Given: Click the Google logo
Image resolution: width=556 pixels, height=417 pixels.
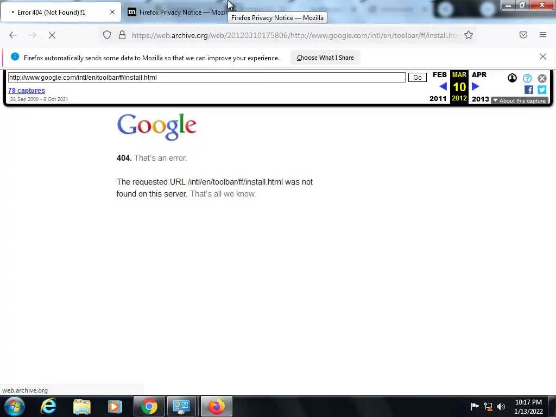Looking at the screenshot, I should 156,127.
